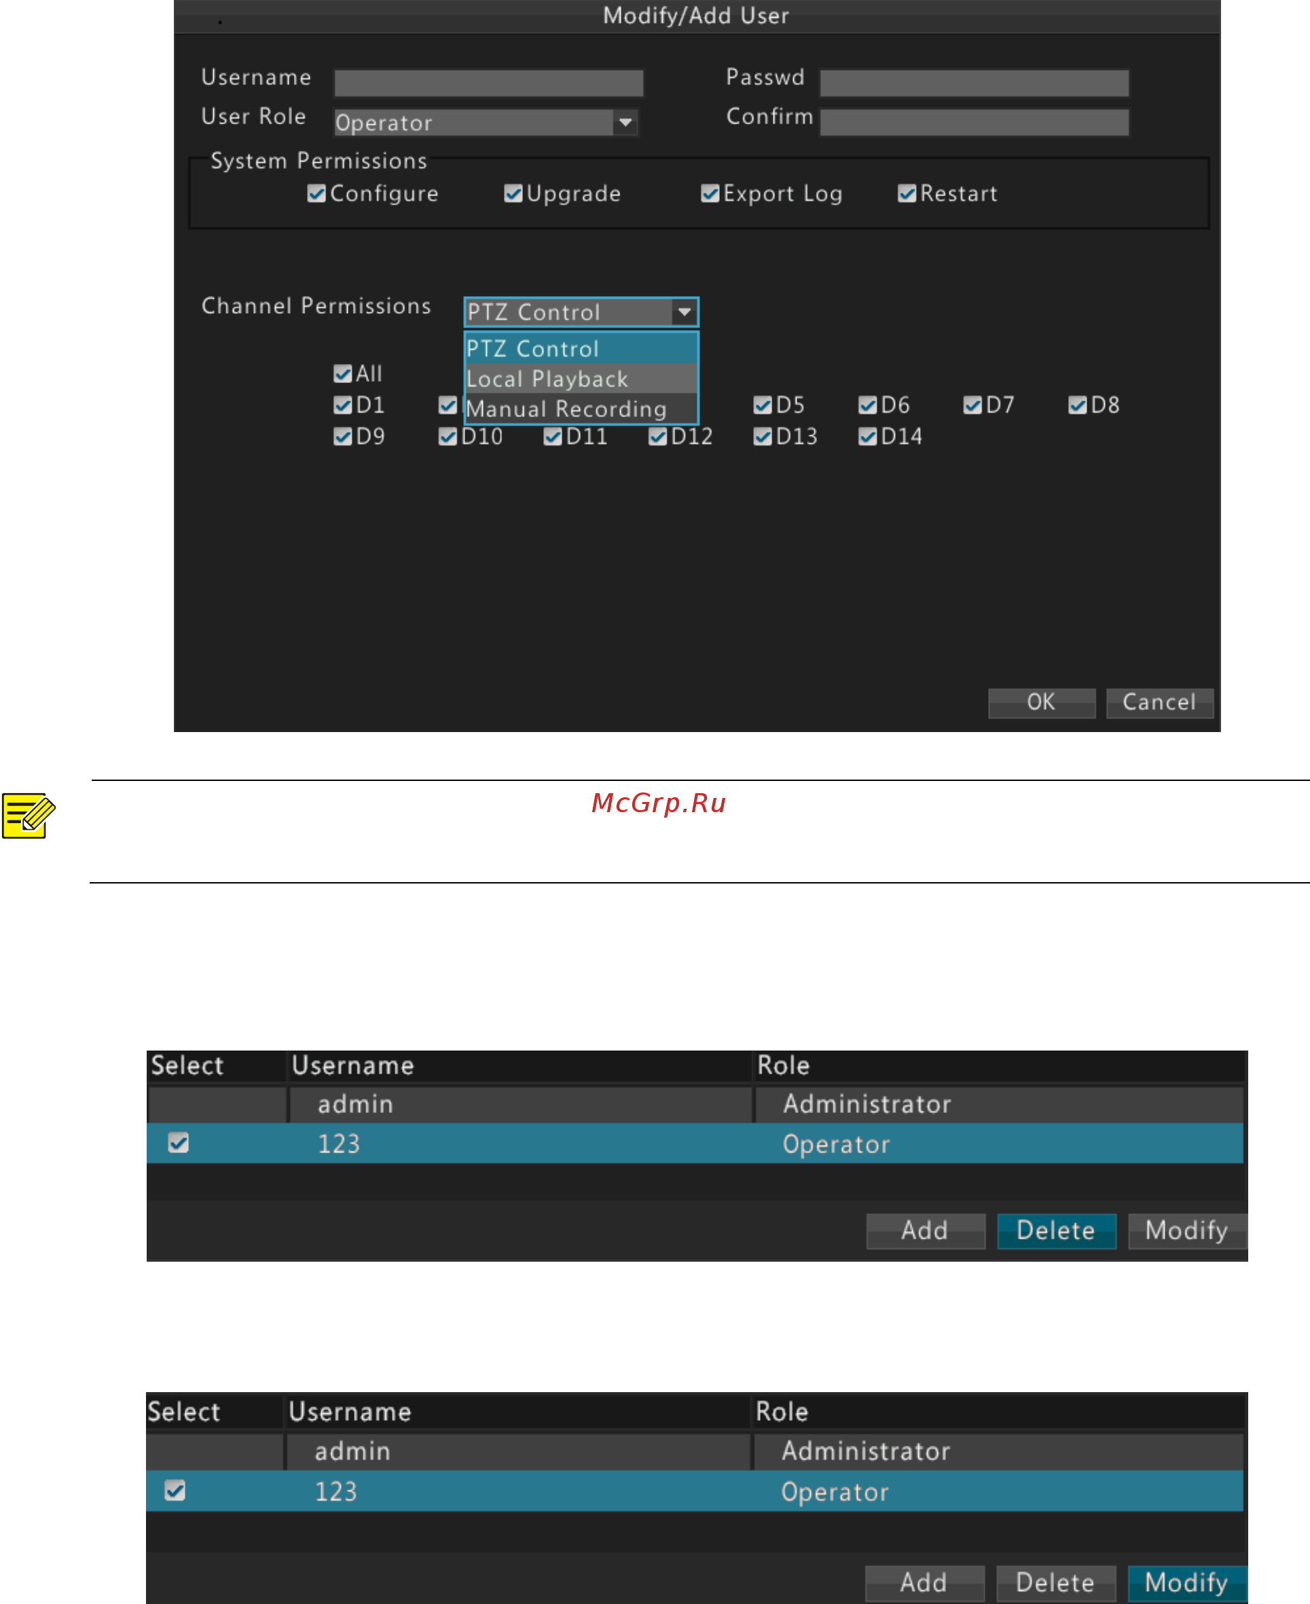Screen dimensions: 1310x1604
Task: Click the Add button in second table
Action: click(x=924, y=1582)
